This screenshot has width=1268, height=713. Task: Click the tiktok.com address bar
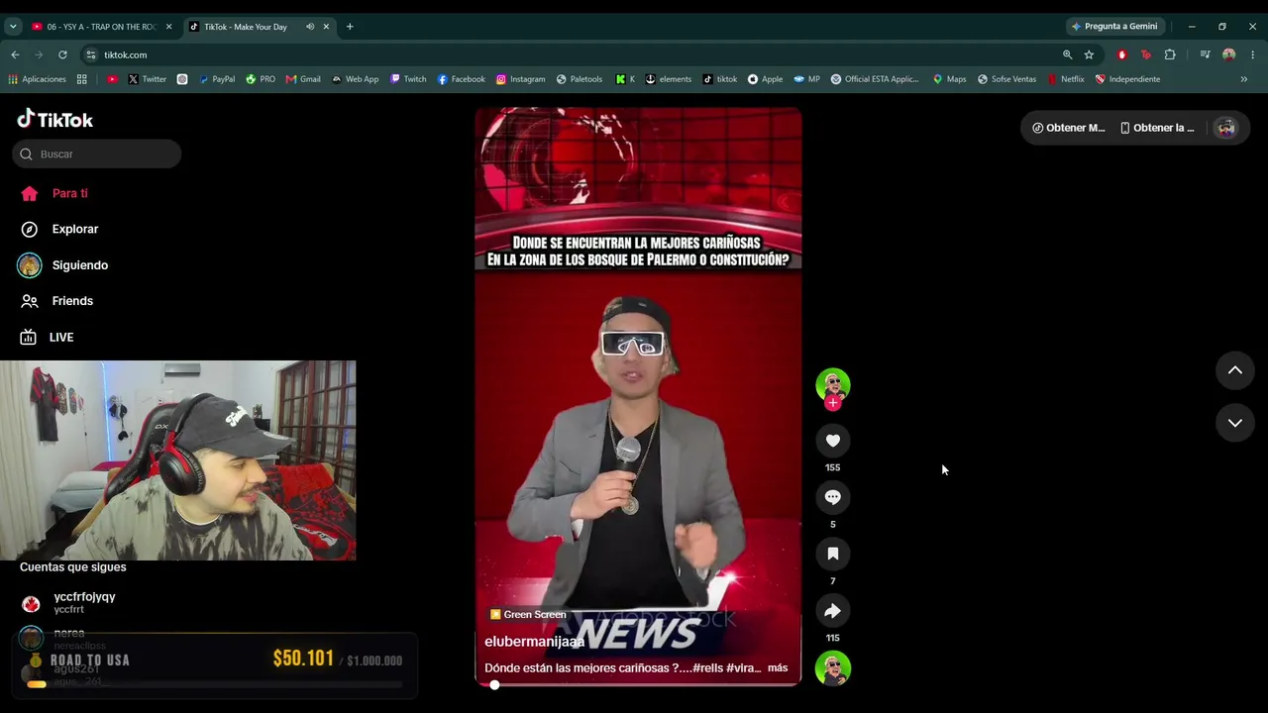click(x=575, y=54)
